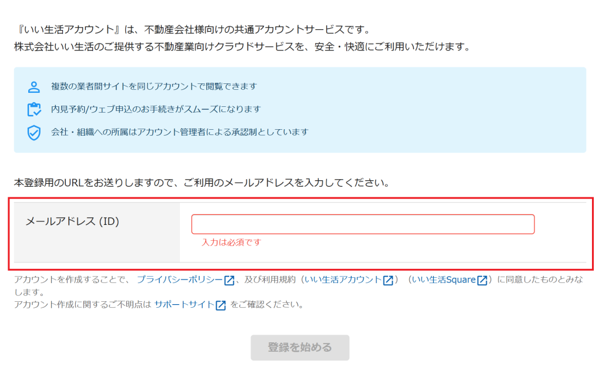Click external-link icon beside サポートサイト

(x=221, y=305)
